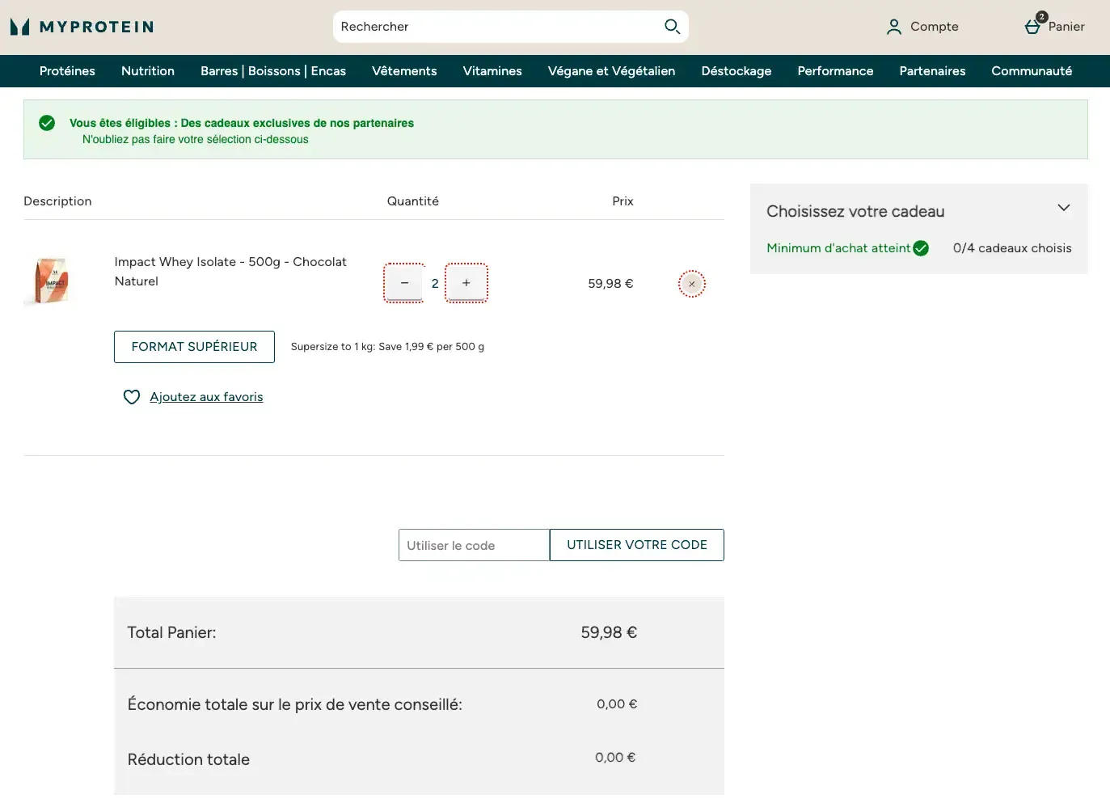Viewport: 1110px width, 807px height.
Task: Open the Panier basket icon
Action: point(1033,26)
